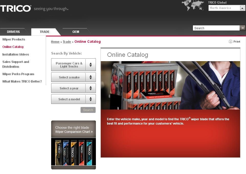Screen dimensions: 246x174
Task: Expand Passenger Cars & Light Trucks dropdown
Action: pyautogui.click(x=73, y=65)
